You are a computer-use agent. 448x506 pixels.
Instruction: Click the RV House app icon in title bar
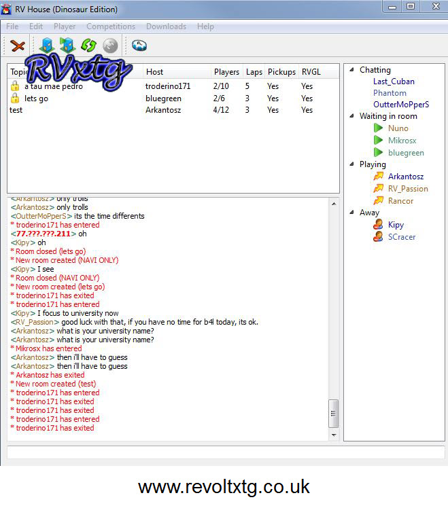click(6, 9)
